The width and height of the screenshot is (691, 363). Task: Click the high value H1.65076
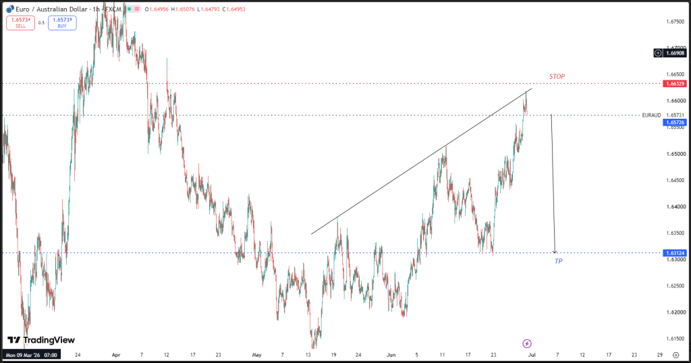[x=183, y=9]
